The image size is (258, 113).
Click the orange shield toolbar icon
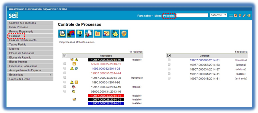click(124, 34)
